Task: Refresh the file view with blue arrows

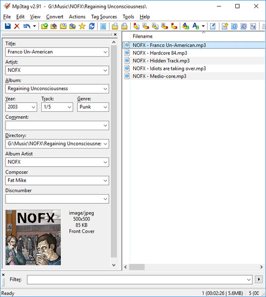Action: coord(92,26)
